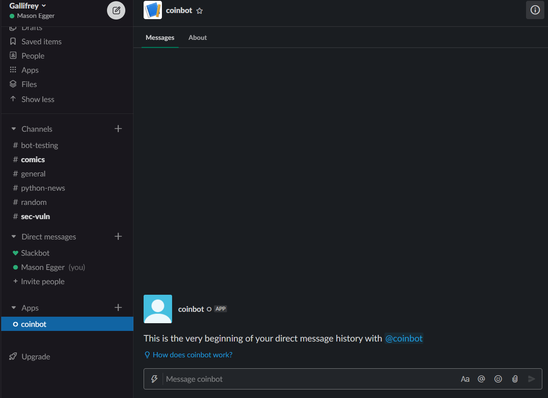The height and width of the screenshot is (398, 548).
Task: Open the emoji picker
Action: (x=498, y=379)
